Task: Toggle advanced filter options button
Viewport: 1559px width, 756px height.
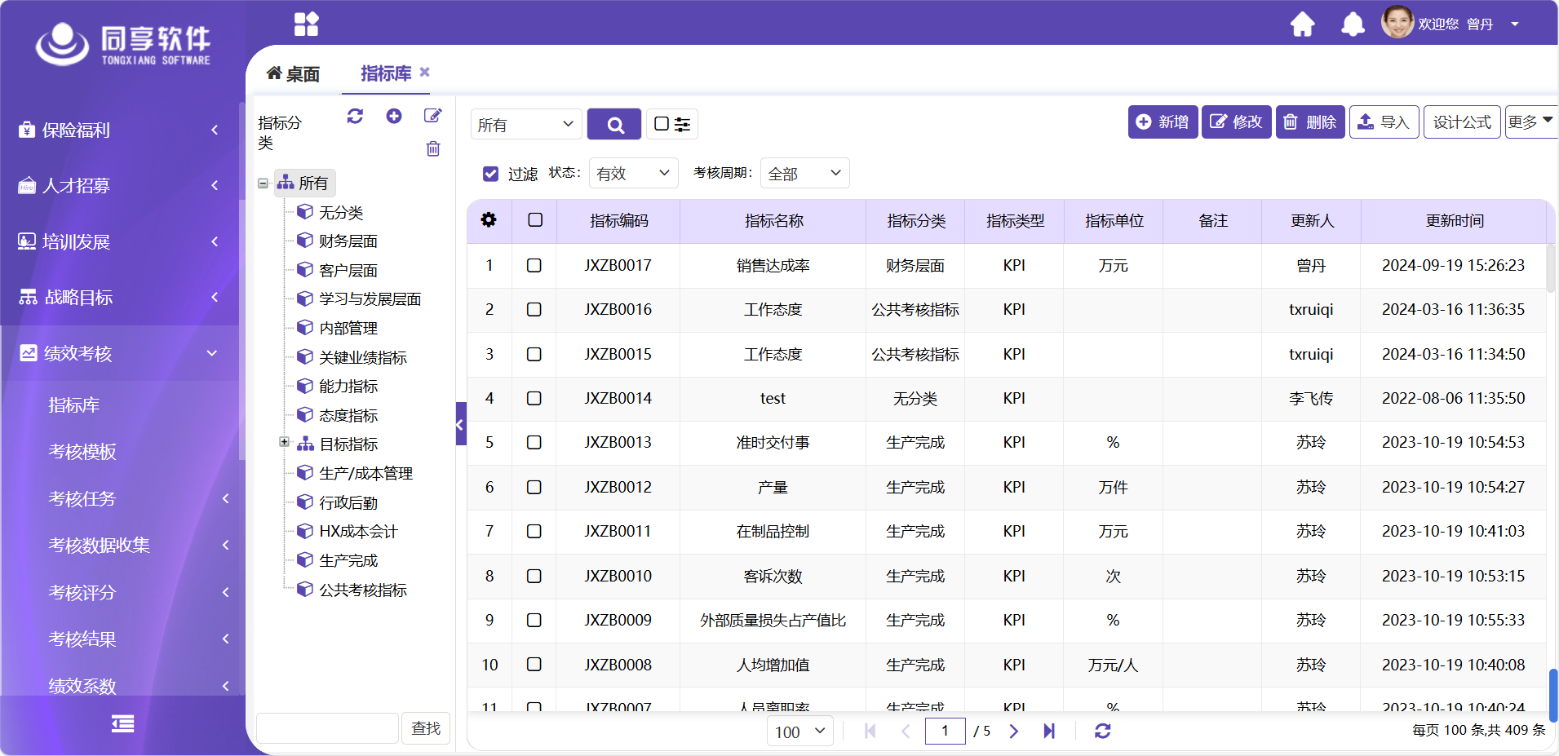Action: click(x=672, y=124)
